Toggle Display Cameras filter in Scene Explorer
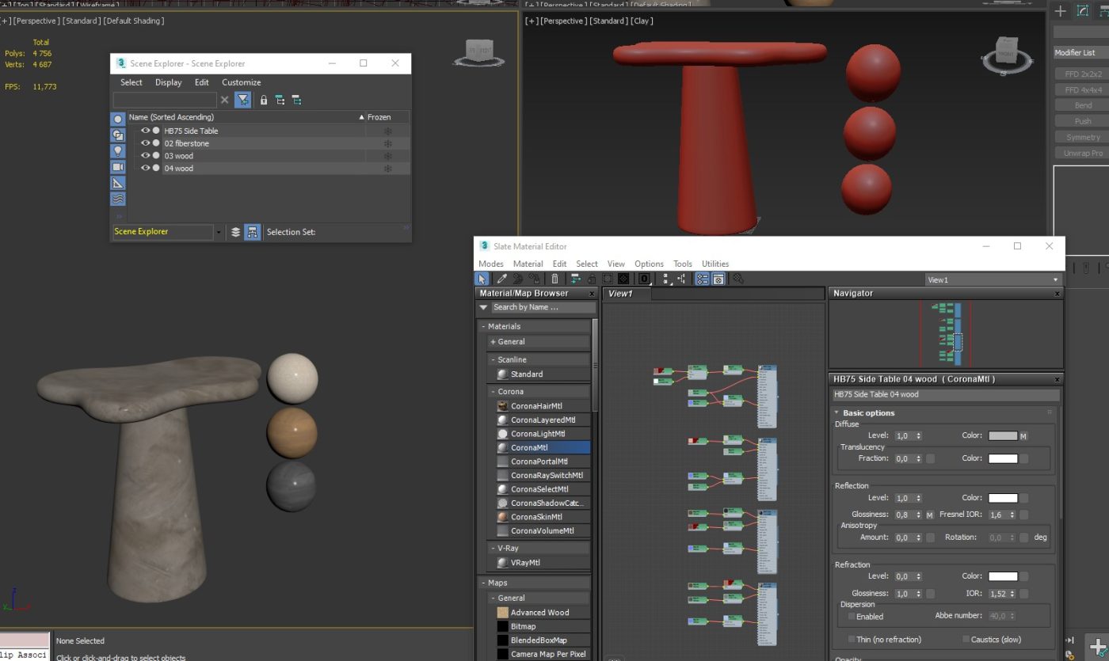Viewport: 1109px width, 661px height. pos(118,167)
